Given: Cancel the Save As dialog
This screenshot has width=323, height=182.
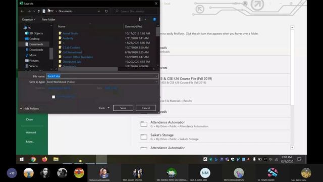Looking at the screenshot, I should point(146,108).
